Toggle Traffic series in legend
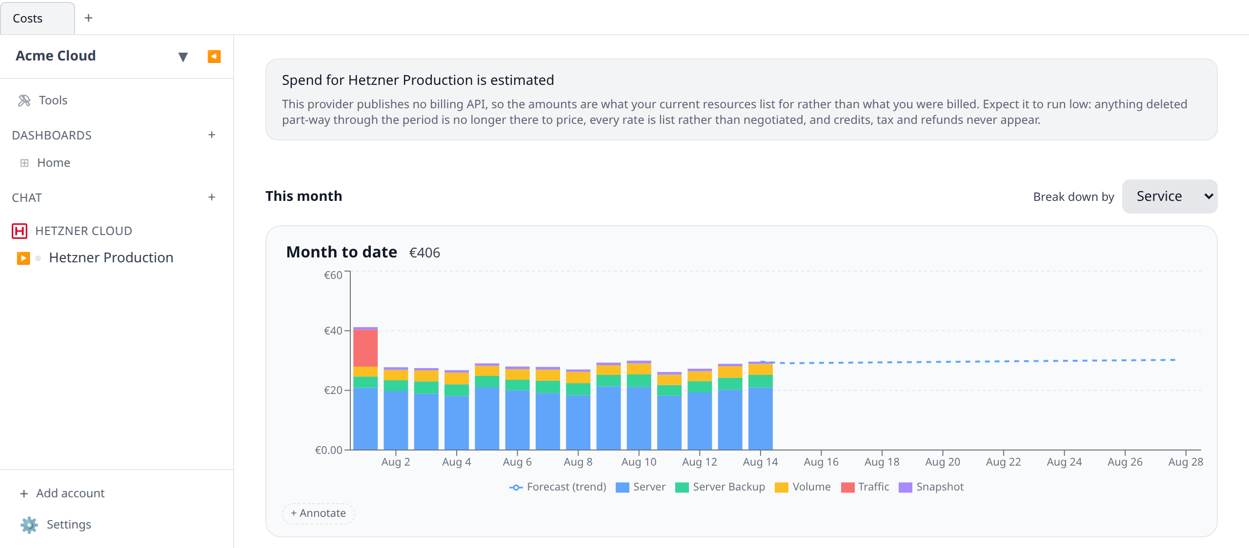Image resolution: width=1249 pixels, height=548 pixels. [865, 487]
